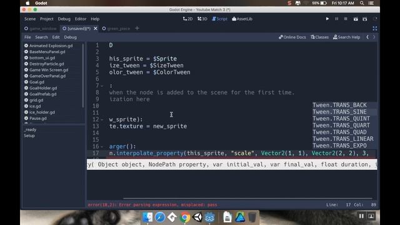Launch Unity from the dock

197,217
